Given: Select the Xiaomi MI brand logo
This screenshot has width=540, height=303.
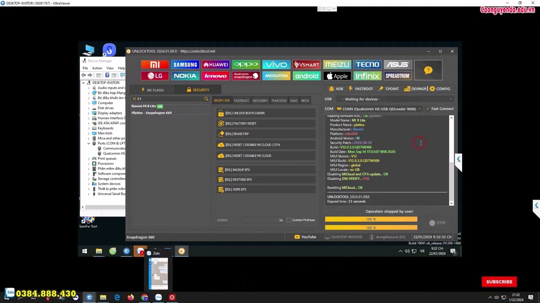Looking at the screenshot, I should 155,64.
